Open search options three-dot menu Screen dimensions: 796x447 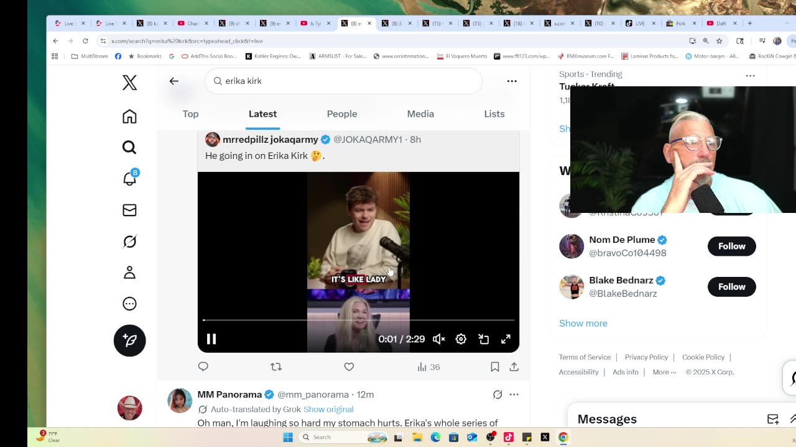click(x=512, y=81)
